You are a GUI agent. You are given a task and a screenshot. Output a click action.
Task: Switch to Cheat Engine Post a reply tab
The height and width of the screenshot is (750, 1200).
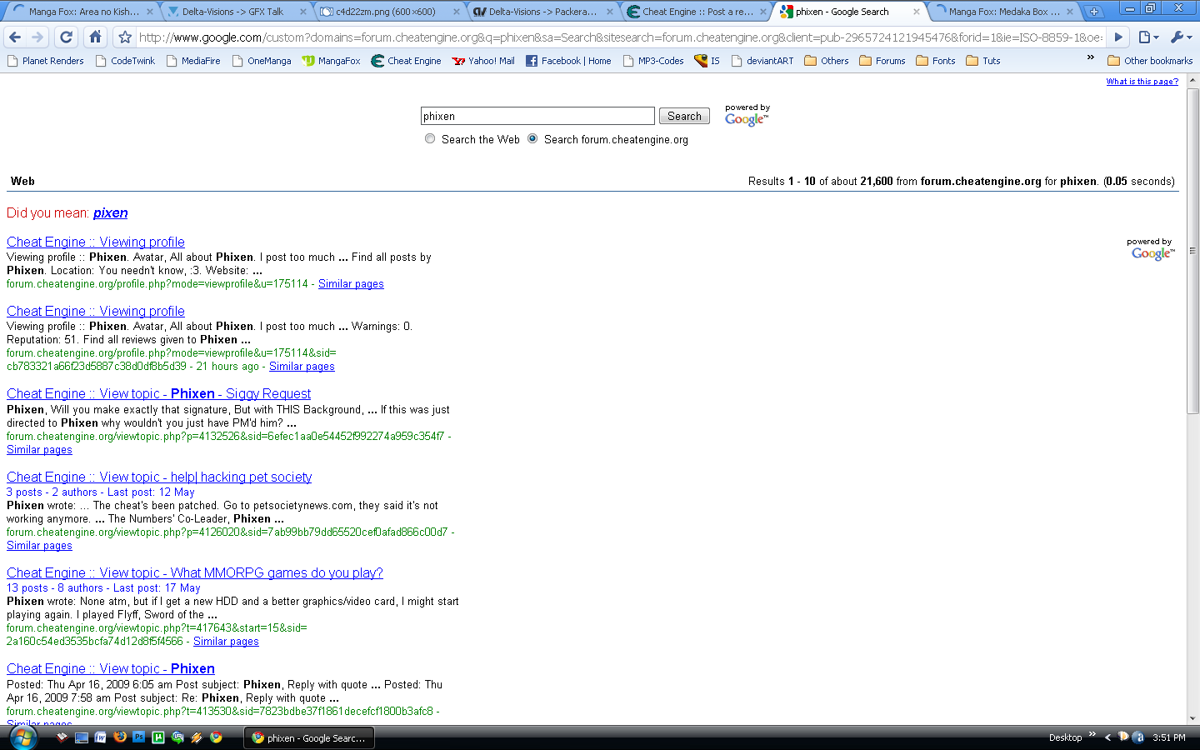click(697, 12)
